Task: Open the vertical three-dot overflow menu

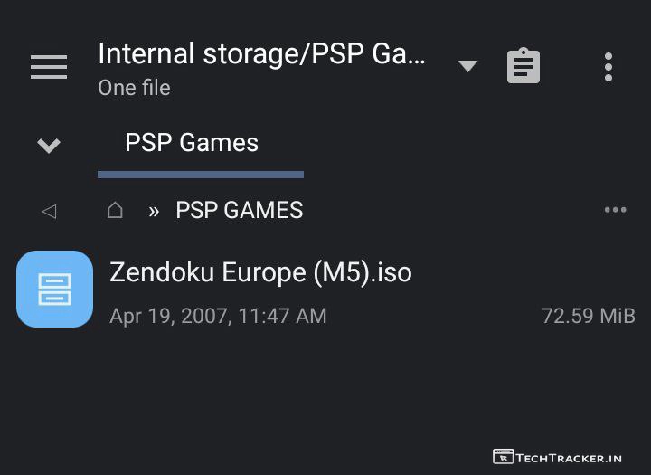Action: 609,67
